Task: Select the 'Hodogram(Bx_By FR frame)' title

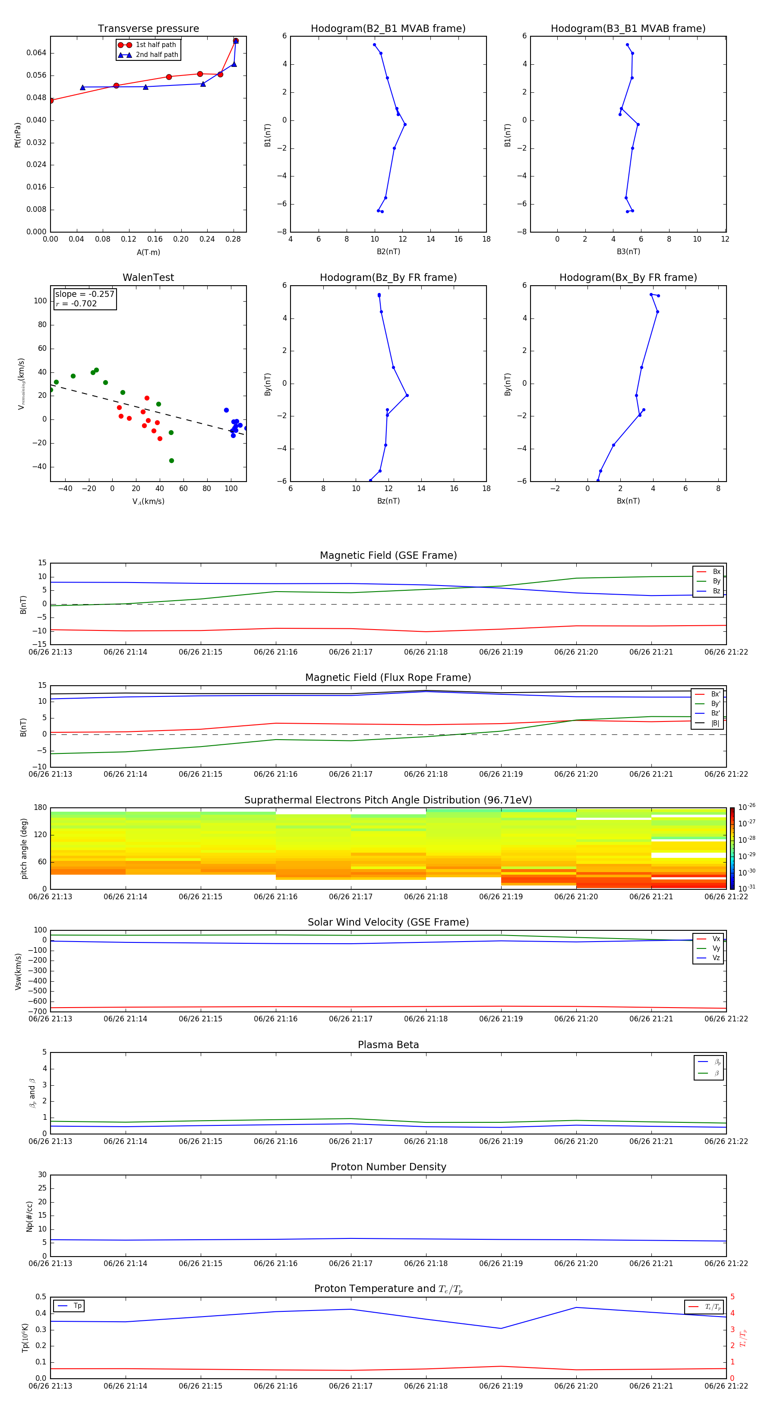Action: coord(628,277)
